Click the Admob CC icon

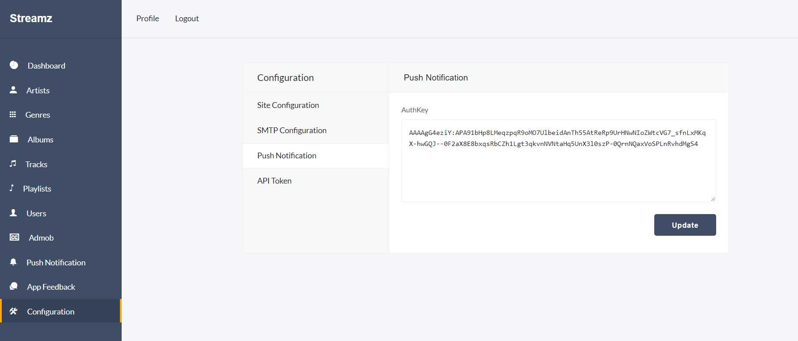(15, 238)
